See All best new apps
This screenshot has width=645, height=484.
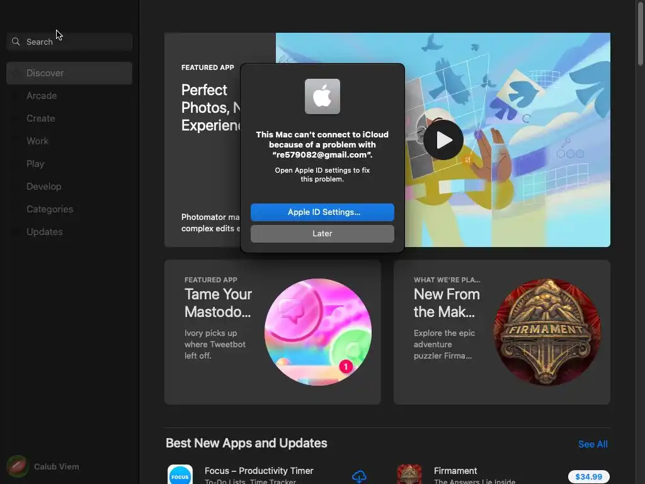593,444
